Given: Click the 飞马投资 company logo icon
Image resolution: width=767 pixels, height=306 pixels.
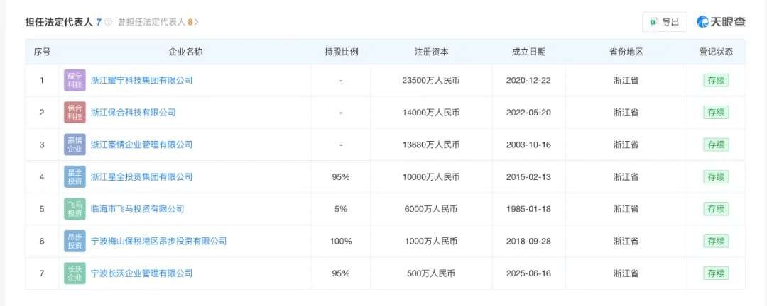Looking at the screenshot, I should [x=75, y=209].
